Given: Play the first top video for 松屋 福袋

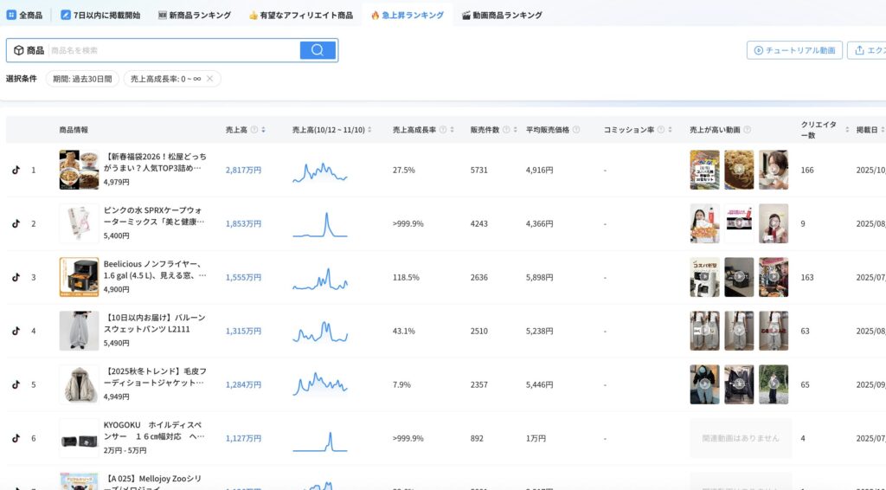Looking at the screenshot, I should click(x=704, y=170).
